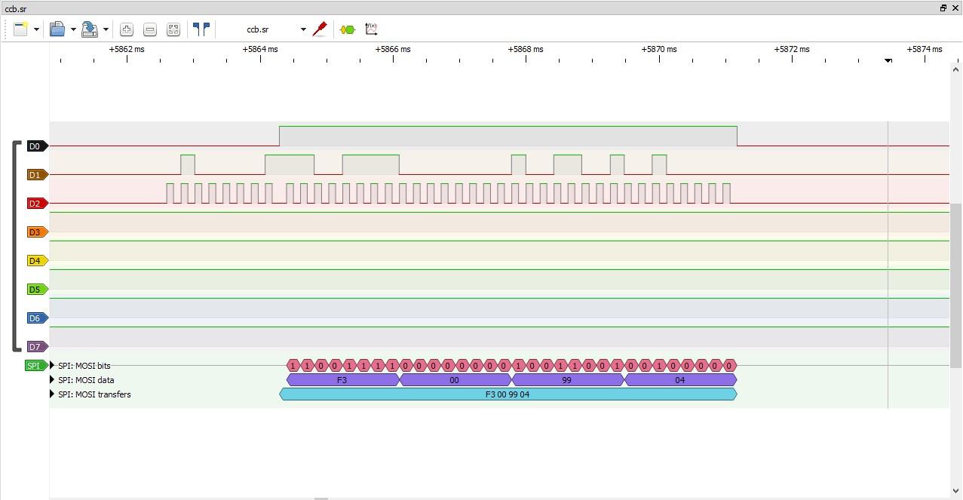Image resolution: width=963 pixels, height=500 pixels.
Task: Click the SPI: MOSI data label text
Action: point(86,380)
